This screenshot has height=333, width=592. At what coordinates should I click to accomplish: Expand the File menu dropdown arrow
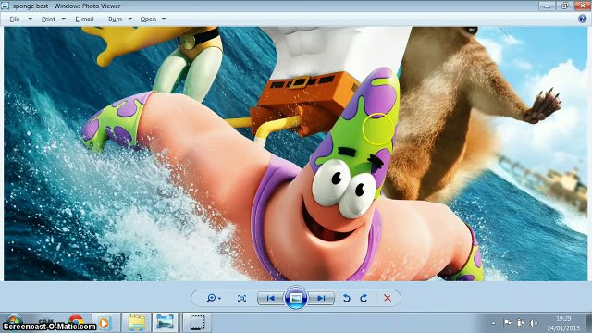(30, 18)
